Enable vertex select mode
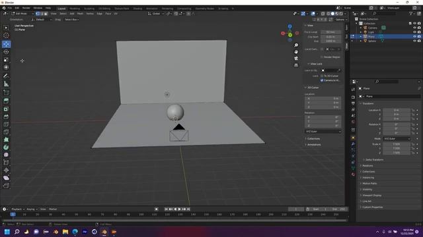Screen dimensions: 423x237 [x=38, y=13]
